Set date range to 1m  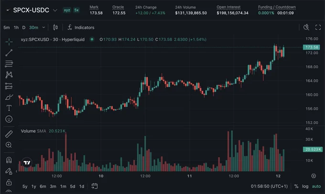(x=63, y=186)
